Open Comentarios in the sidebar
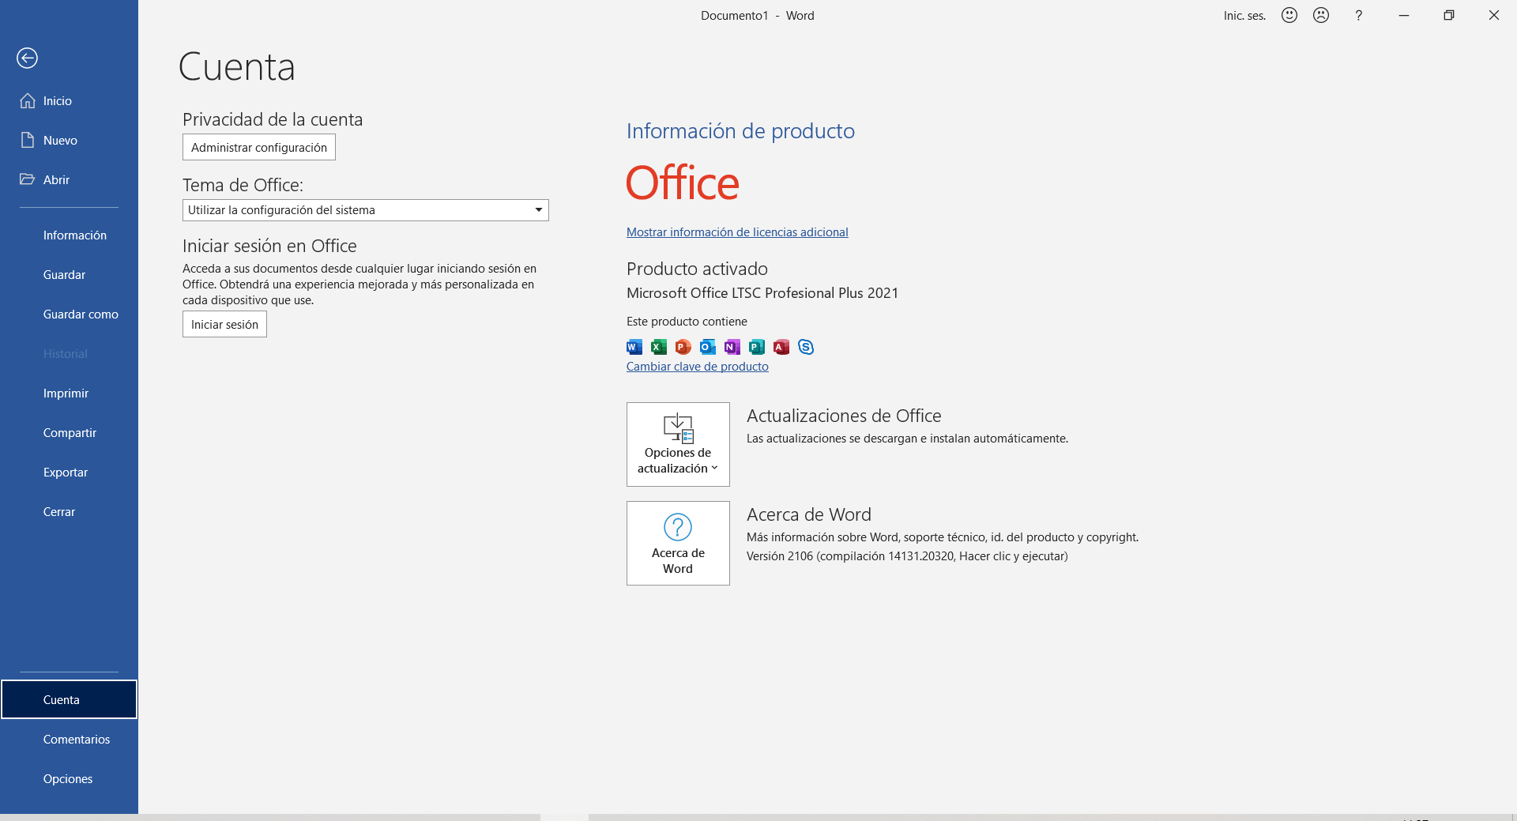 69,739
